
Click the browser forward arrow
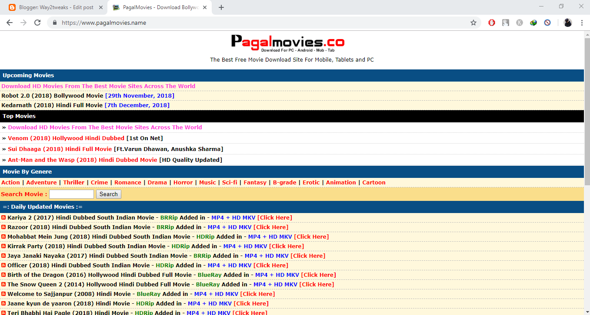tap(23, 23)
